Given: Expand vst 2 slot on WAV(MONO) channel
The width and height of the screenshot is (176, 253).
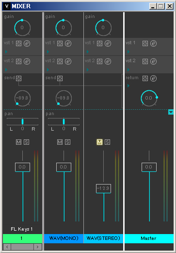Looking at the screenshot, I should (48, 69).
